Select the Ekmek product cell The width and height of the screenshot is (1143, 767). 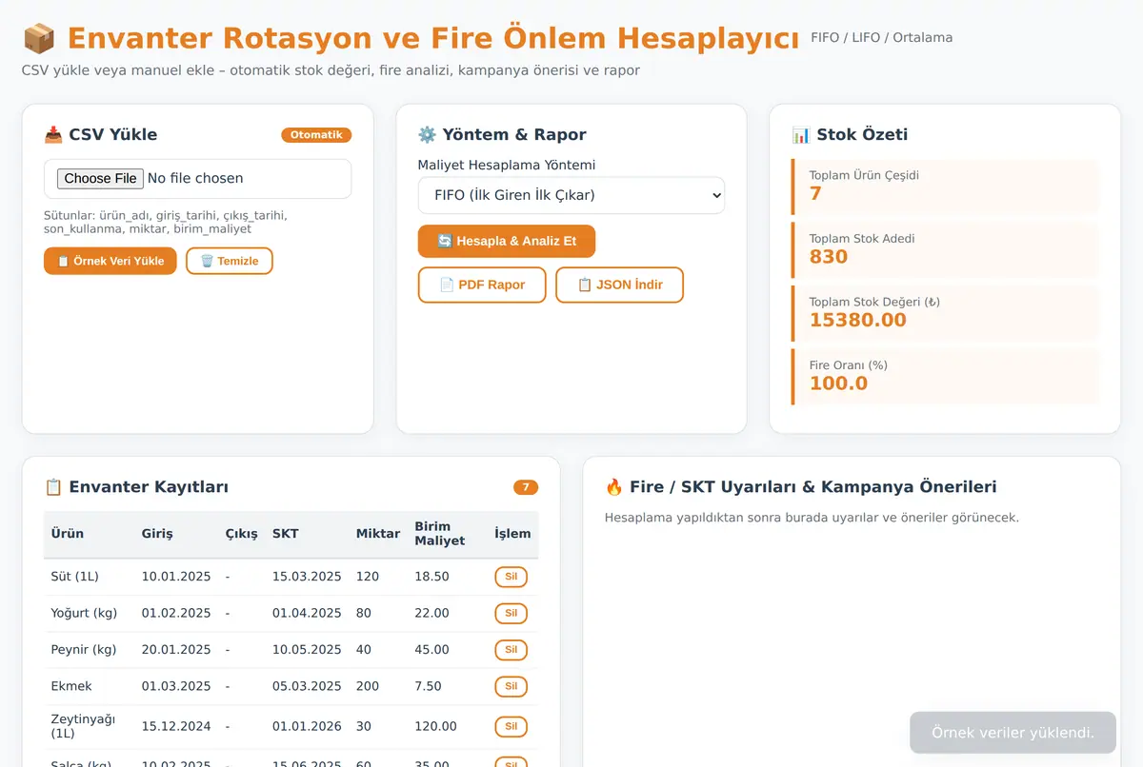point(71,686)
